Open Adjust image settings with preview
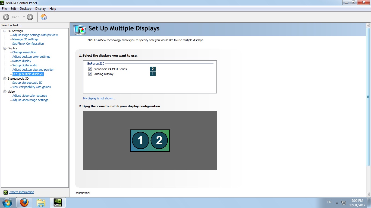The image size is (371, 208). 35,35
